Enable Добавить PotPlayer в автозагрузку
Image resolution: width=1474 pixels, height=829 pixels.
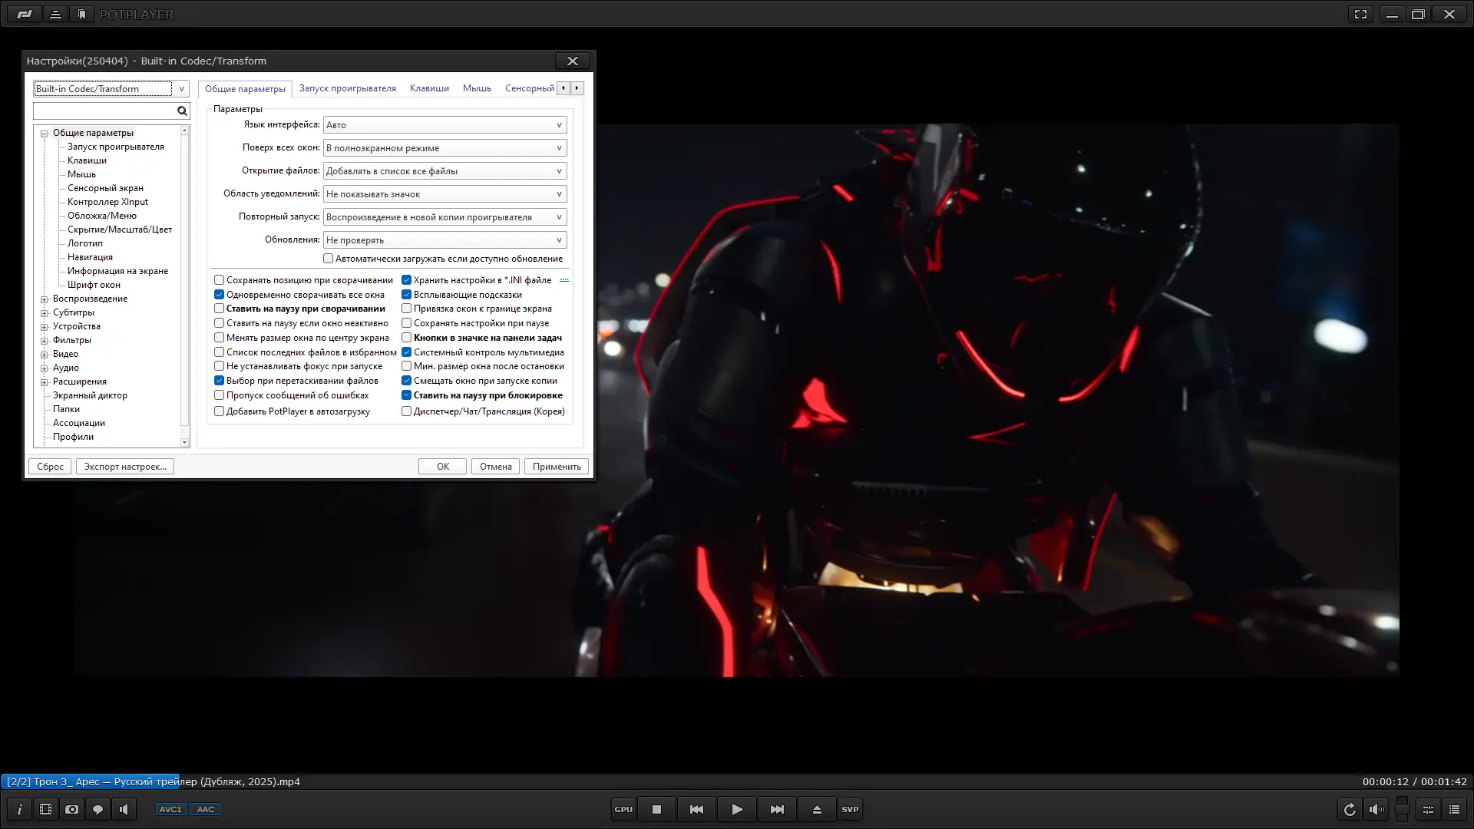coord(220,411)
